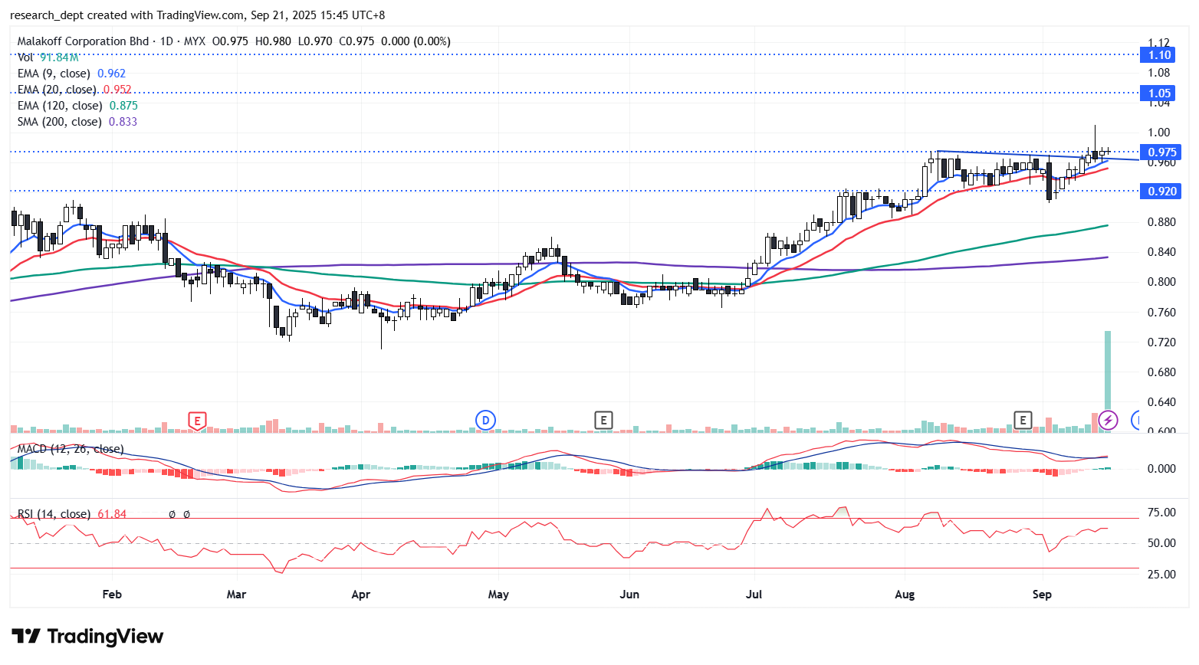
Task: Click the RSI (14, close) legend label
Action: pos(54,514)
